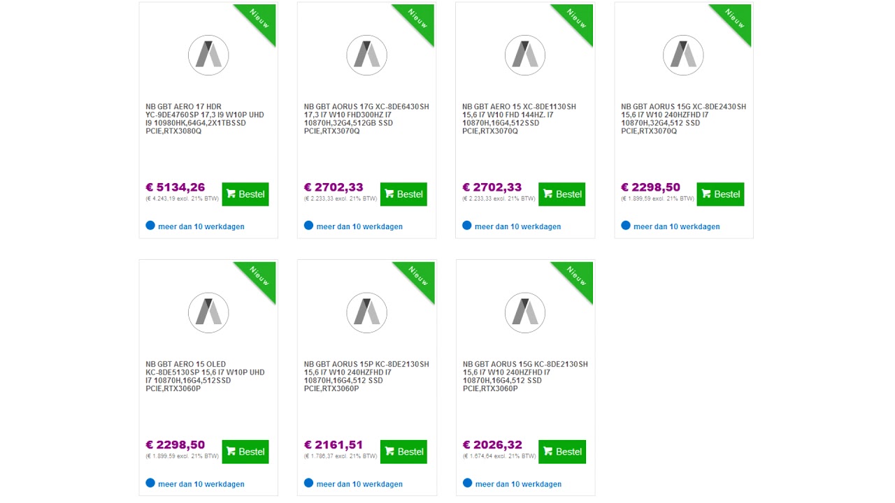The image size is (895, 503).
Task: Click Bestel for AERO 15 XC-8DE1130SH
Action: pyautogui.click(x=562, y=194)
